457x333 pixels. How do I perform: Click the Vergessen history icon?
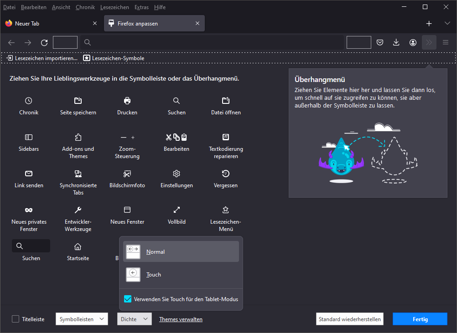(226, 174)
